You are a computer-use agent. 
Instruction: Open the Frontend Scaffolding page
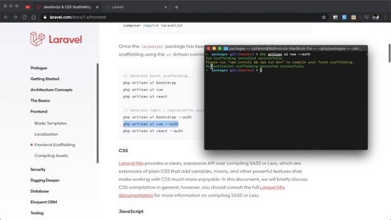[x=54, y=145]
